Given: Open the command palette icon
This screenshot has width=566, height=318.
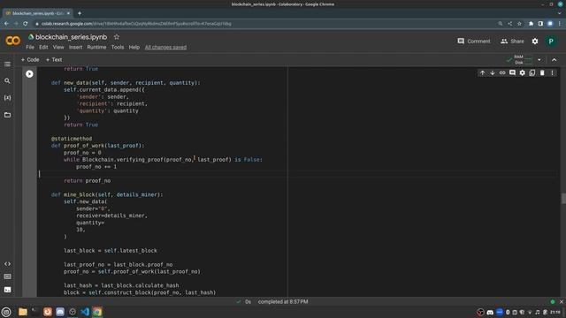Looking at the screenshot, I should tap(7, 276).
